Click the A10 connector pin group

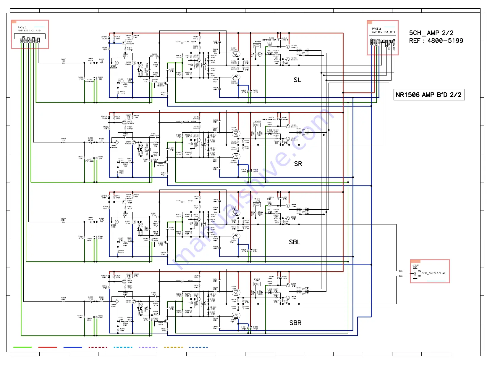pyautogui.click(x=30, y=40)
